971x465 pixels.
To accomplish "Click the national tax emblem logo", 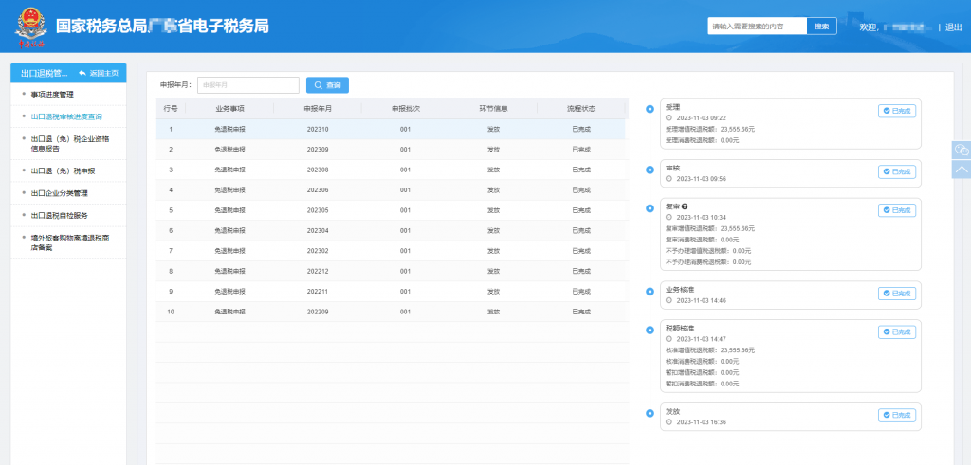I will pos(31,26).
